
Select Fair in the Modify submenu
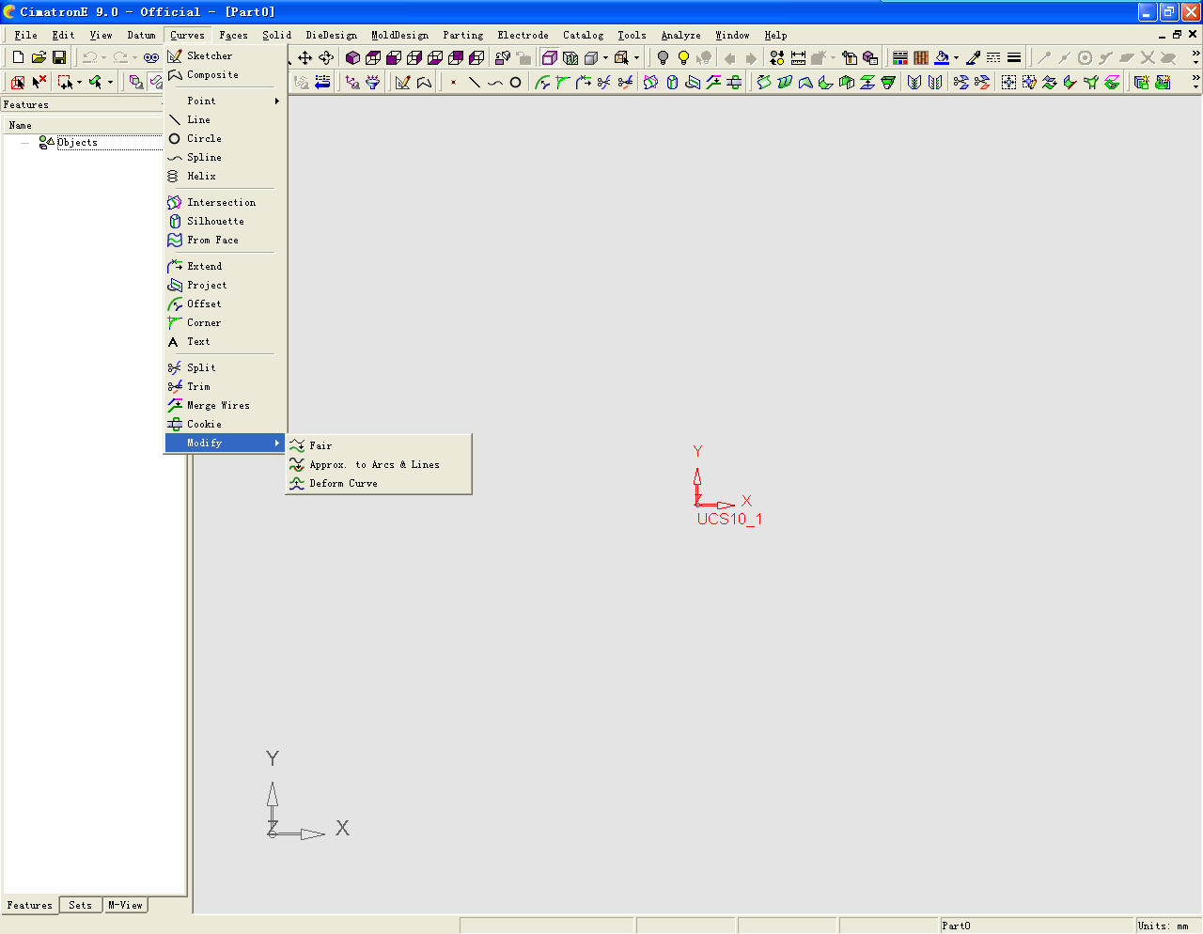click(379, 445)
